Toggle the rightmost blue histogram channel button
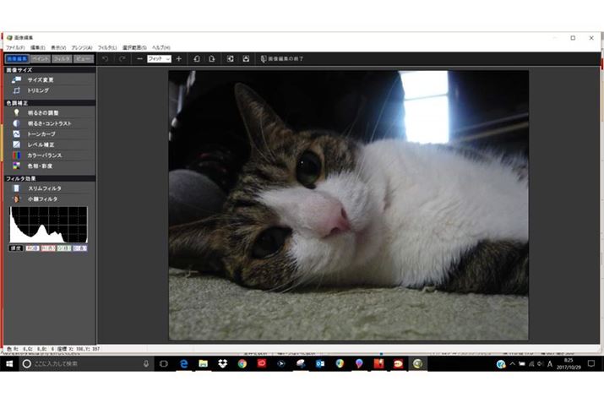The image size is (604, 403). point(79,248)
